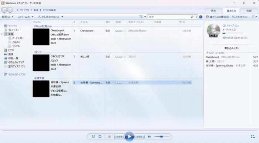The height and width of the screenshot is (143, 259).
Task: Switch to the 再生 tab
Action: [213, 11]
